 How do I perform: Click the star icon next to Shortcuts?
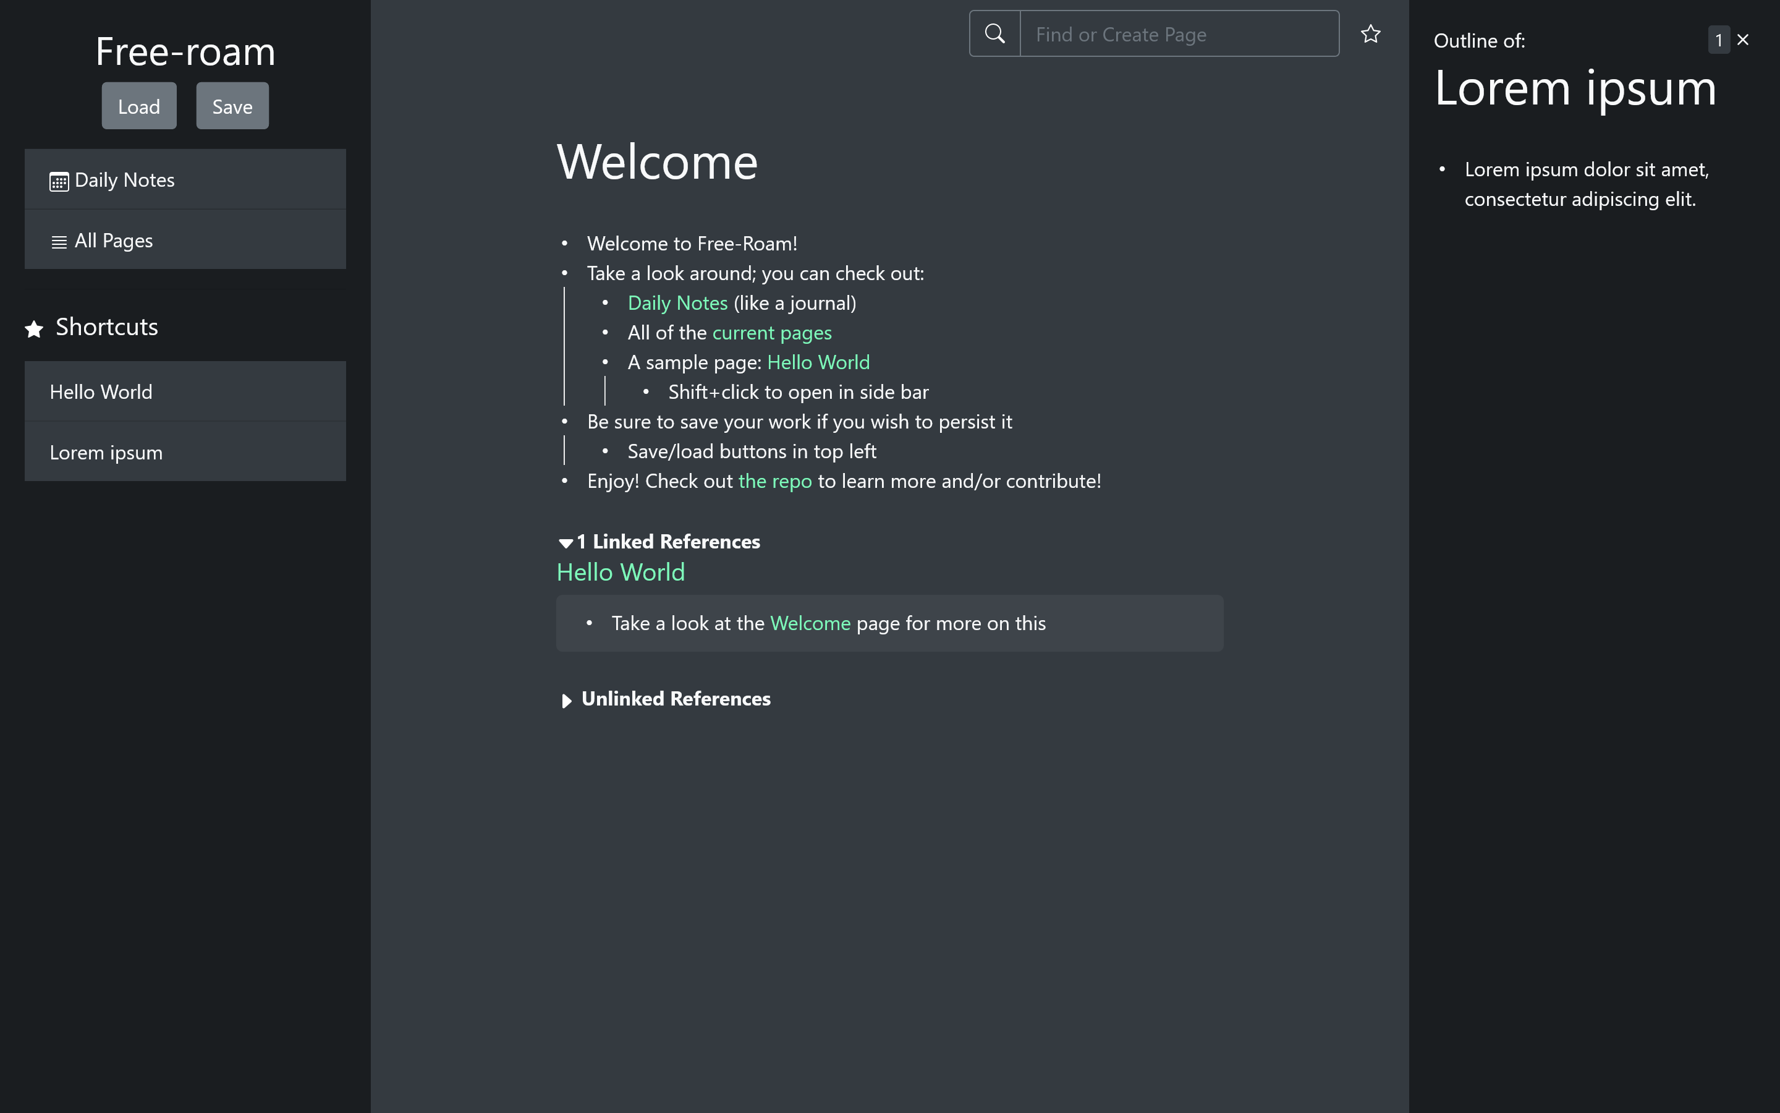[34, 329]
